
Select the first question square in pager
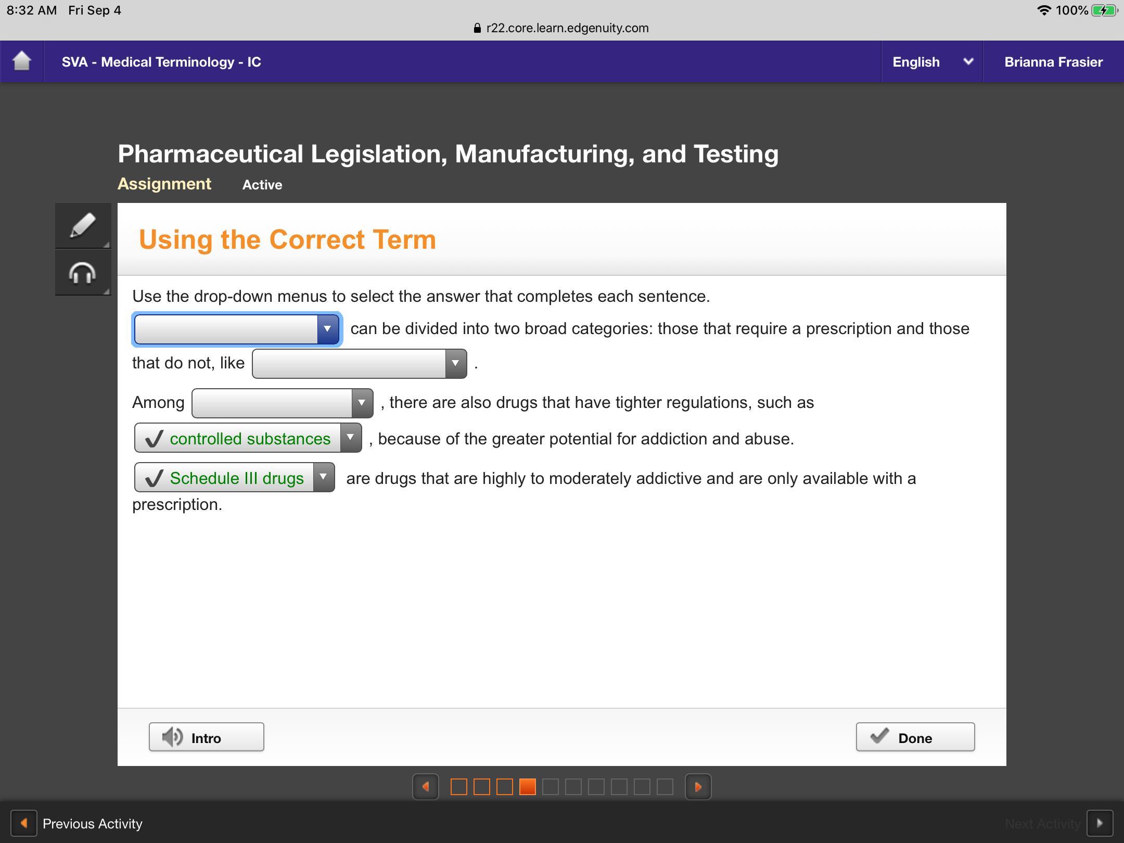coord(458,787)
